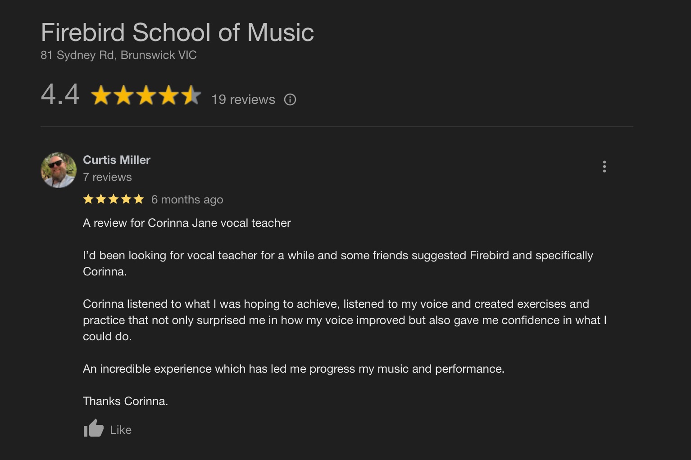Click the info icon beside 19 reviews

pos(290,99)
